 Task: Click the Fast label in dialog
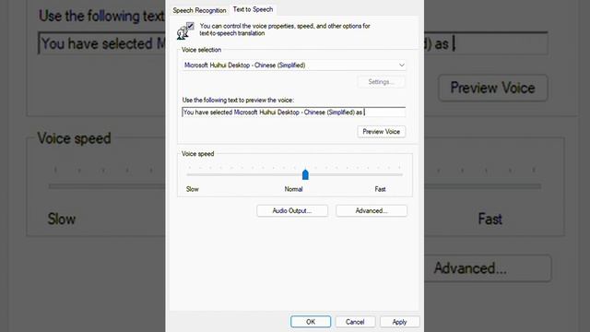point(380,189)
